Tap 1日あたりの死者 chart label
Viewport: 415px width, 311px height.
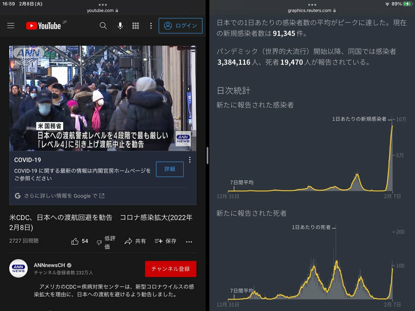pyautogui.click(x=311, y=227)
